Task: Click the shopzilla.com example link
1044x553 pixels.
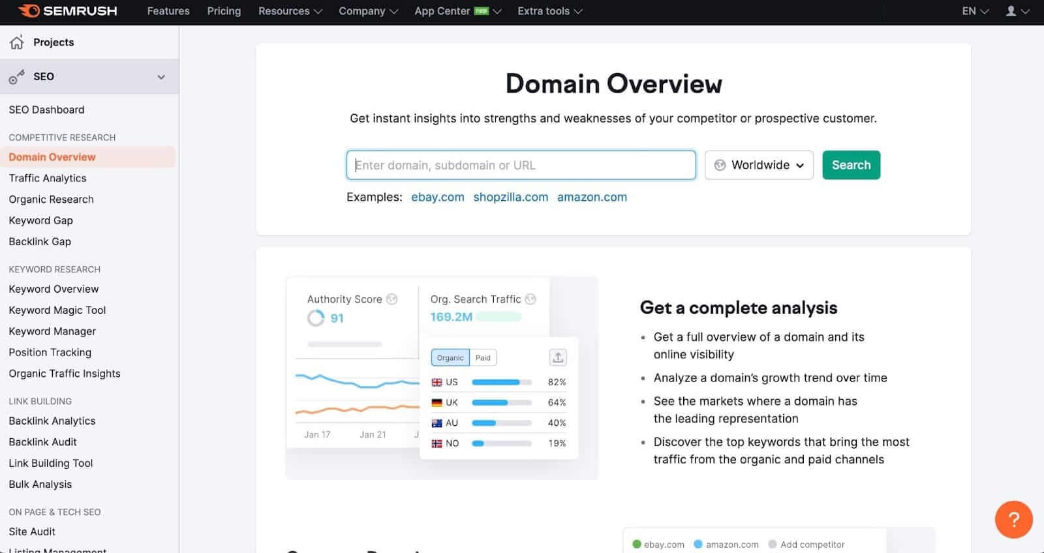Action: (510, 197)
